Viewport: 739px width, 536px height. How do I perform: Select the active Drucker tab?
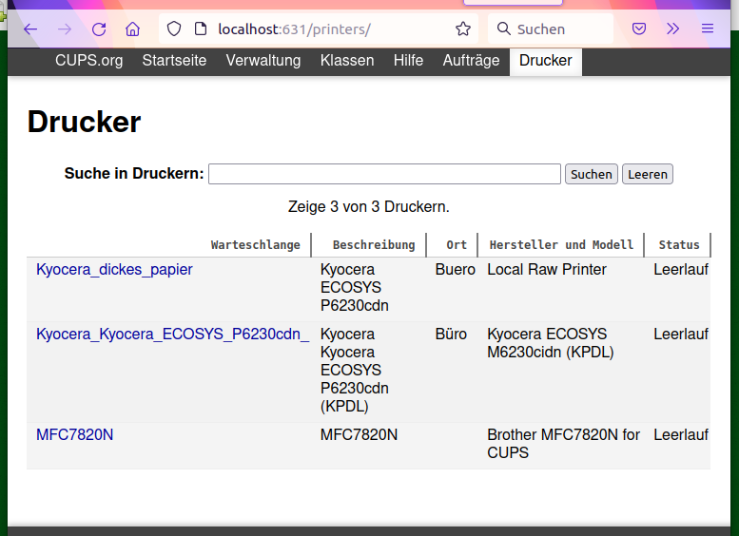545,60
